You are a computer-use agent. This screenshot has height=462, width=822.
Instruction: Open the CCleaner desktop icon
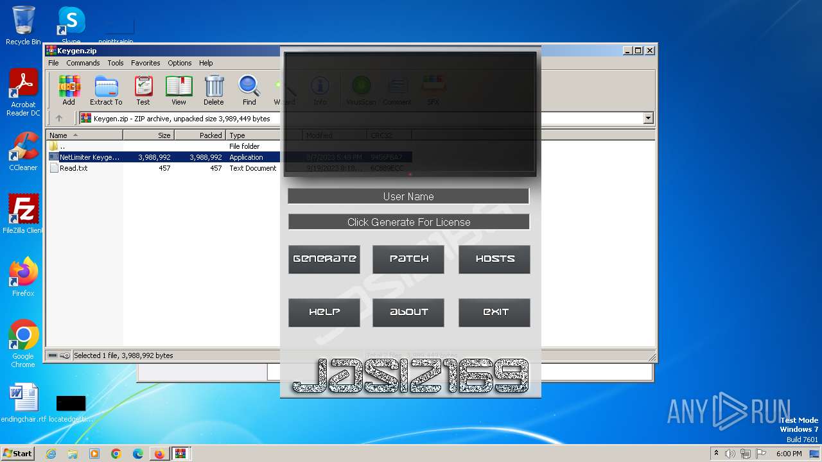coord(23,151)
